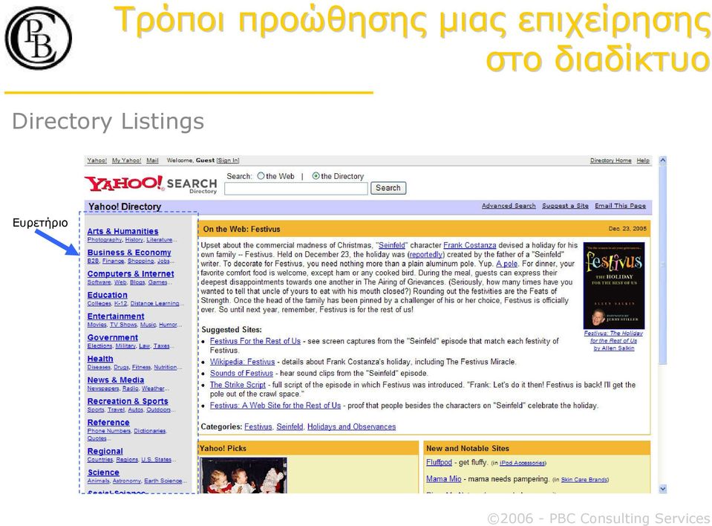The width and height of the screenshot is (712, 526).
Task: Click the Yahoo search input field
Action: pos(296,189)
